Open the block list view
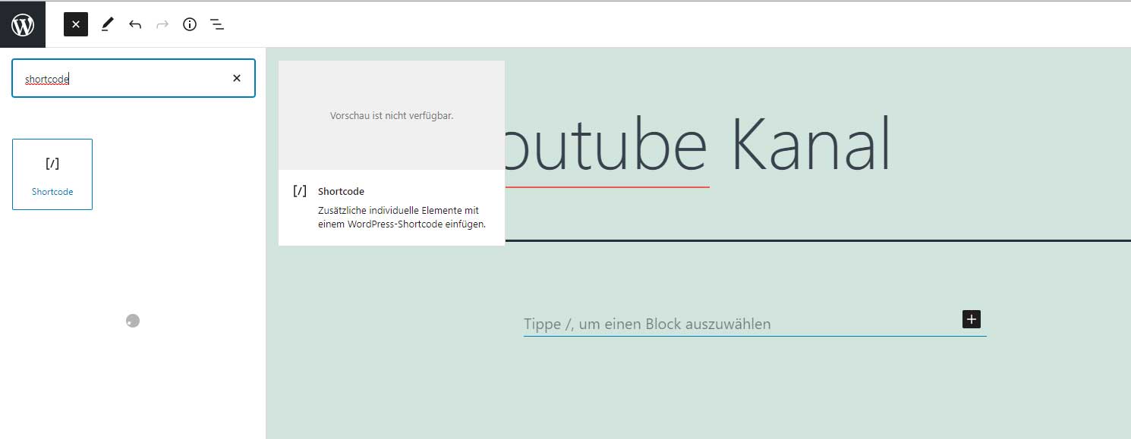The height and width of the screenshot is (439, 1131). [x=217, y=24]
